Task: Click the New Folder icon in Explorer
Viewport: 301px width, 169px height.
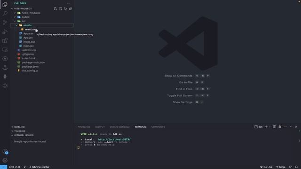Action: click(60, 8)
